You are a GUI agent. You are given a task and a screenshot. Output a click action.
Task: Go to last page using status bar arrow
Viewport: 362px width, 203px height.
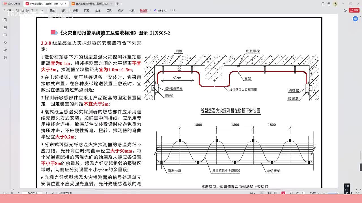(x=53, y=193)
